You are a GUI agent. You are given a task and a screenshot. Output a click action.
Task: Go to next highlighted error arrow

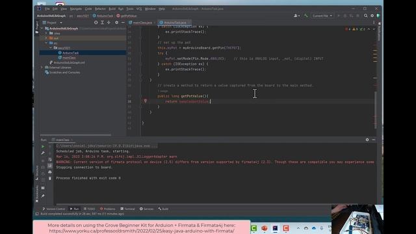(374, 29)
